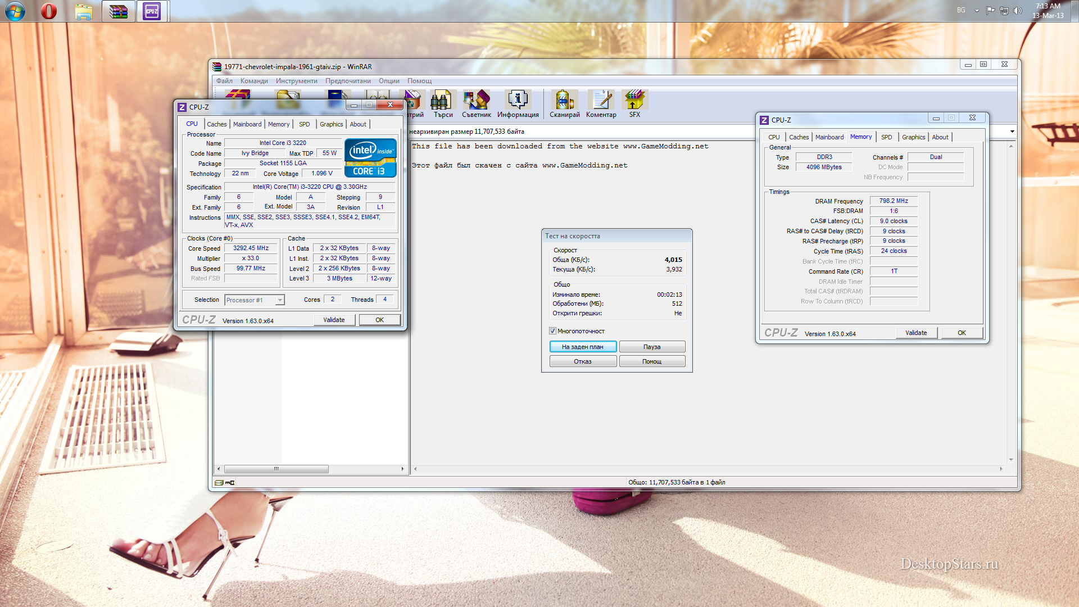Switch to Mainboard tab in left CPU-Z
This screenshot has width=1079, height=607.
click(247, 124)
